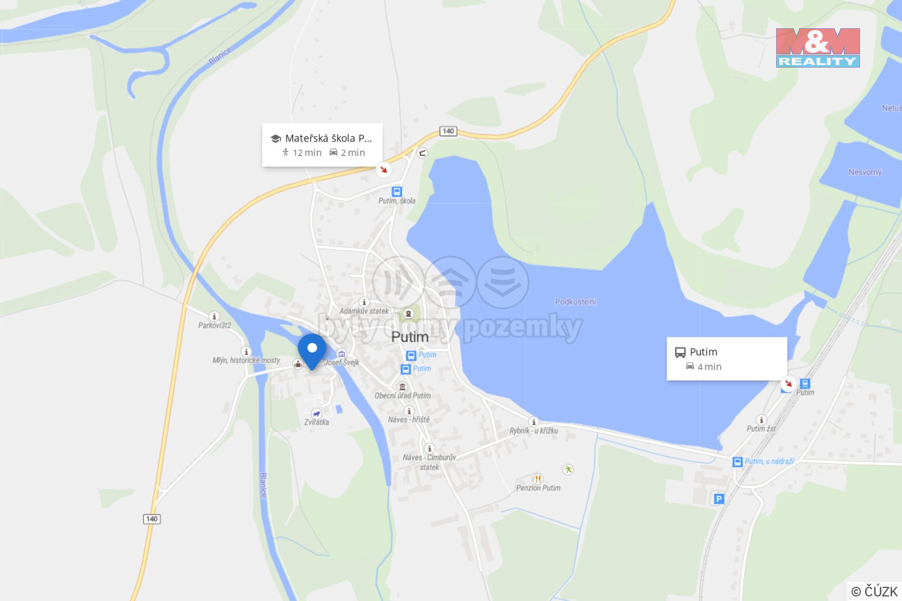Select the Putim, u nádraží bus stop icon
Viewport: 902px width, 601px height.
pyautogui.click(x=737, y=462)
